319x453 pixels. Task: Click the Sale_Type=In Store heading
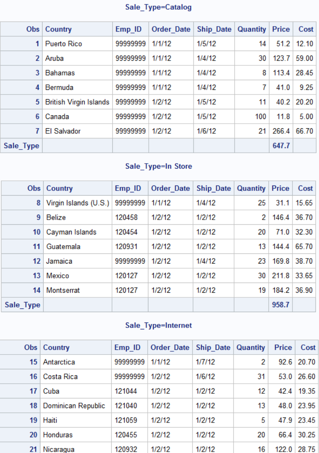(x=158, y=166)
